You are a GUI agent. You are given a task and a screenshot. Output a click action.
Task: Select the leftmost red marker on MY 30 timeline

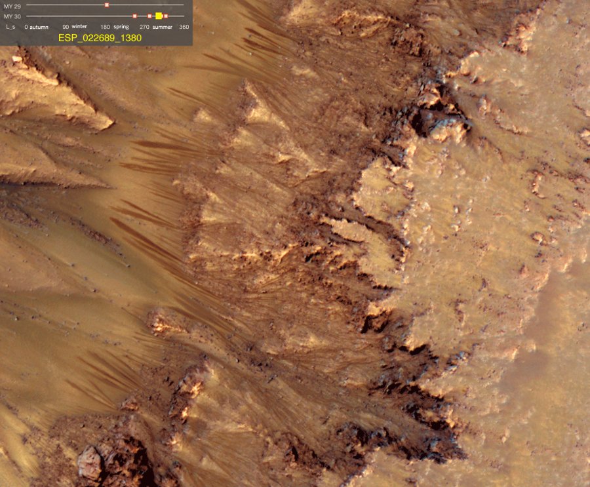click(134, 15)
